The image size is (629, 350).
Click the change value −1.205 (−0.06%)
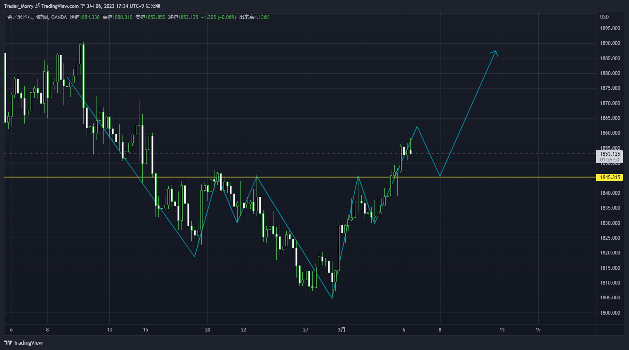tap(219, 17)
